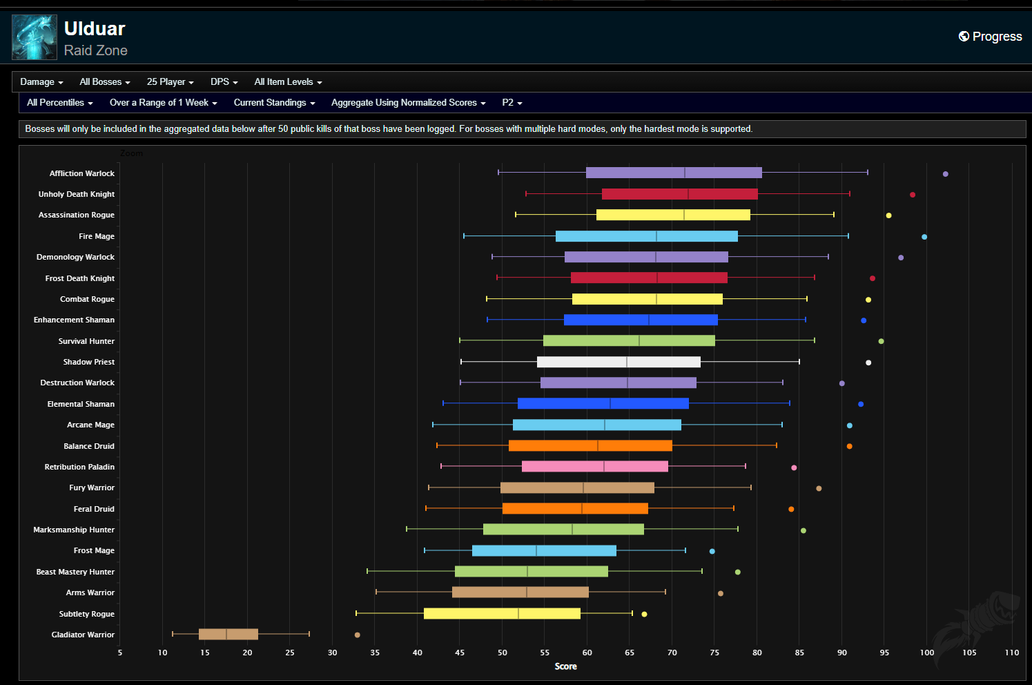Click the Combat Rogue axis label
The width and height of the screenshot is (1032, 685).
[x=87, y=299]
